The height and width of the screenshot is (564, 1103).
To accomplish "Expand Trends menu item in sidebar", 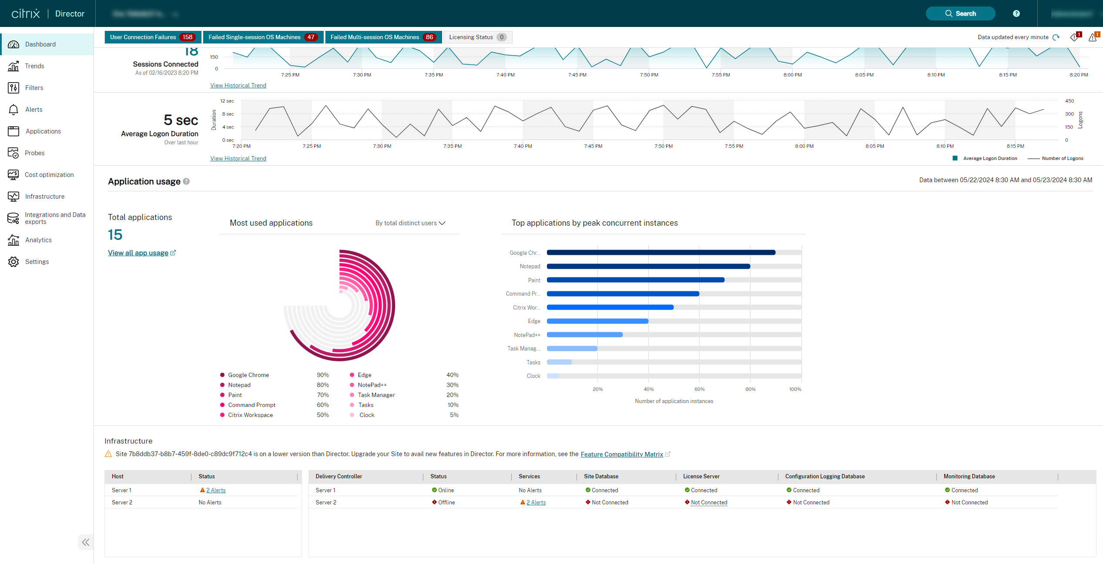I will pos(34,66).
